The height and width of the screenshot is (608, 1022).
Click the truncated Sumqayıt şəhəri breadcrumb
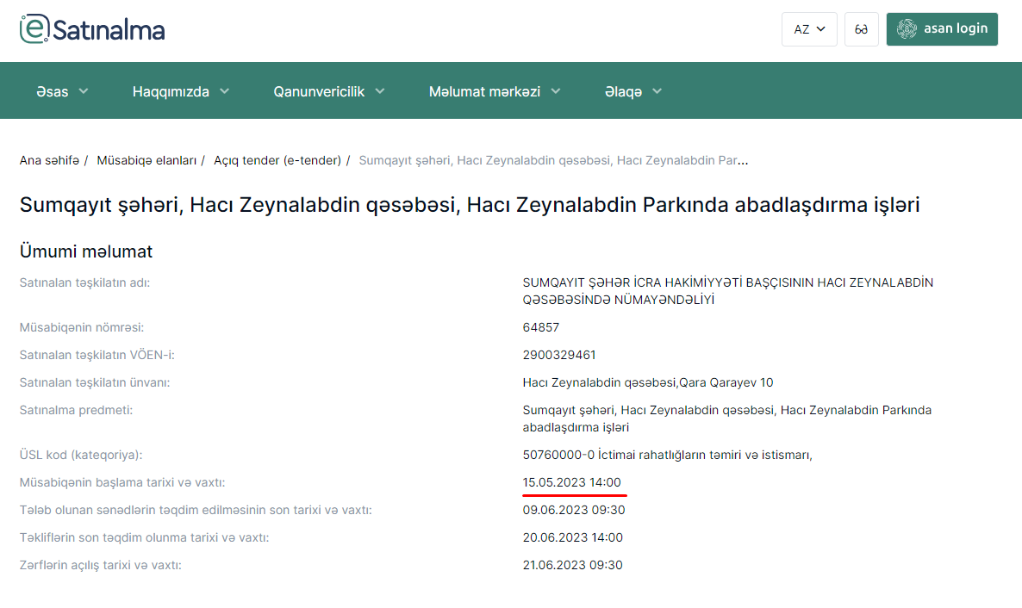tap(552, 160)
